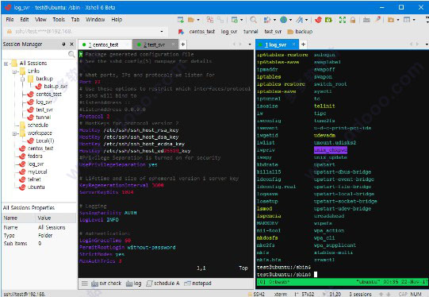Click the globe Encoding toolbar icon

point(283,20)
